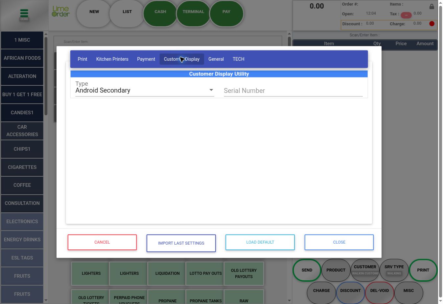Image resolution: width=443 pixels, height=304 pixels.
Task: Click the NEW order button
Action: [94, 13]
